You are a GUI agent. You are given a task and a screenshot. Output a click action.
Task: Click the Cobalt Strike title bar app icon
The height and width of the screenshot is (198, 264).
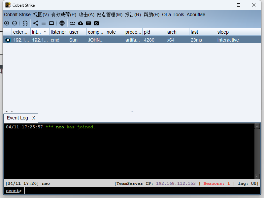(8, 5)
